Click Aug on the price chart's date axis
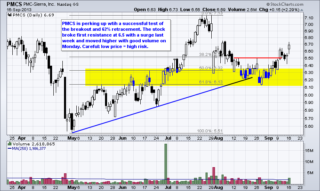This screenshot has width=320, height=191. [x=219, y=138]
